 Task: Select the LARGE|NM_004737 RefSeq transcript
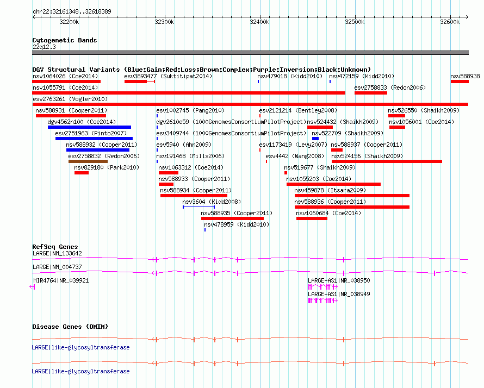point(58,267)
